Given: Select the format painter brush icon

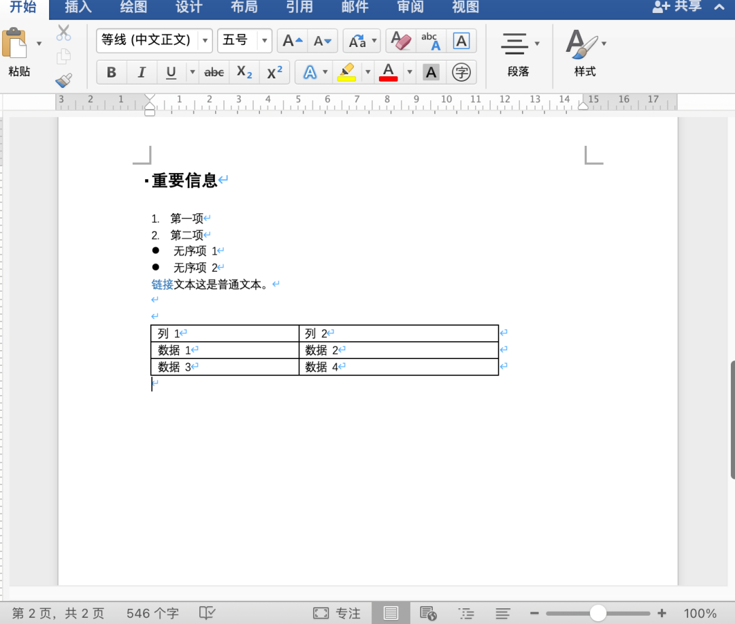Looking at the screenshot, I should pos(65,80).
